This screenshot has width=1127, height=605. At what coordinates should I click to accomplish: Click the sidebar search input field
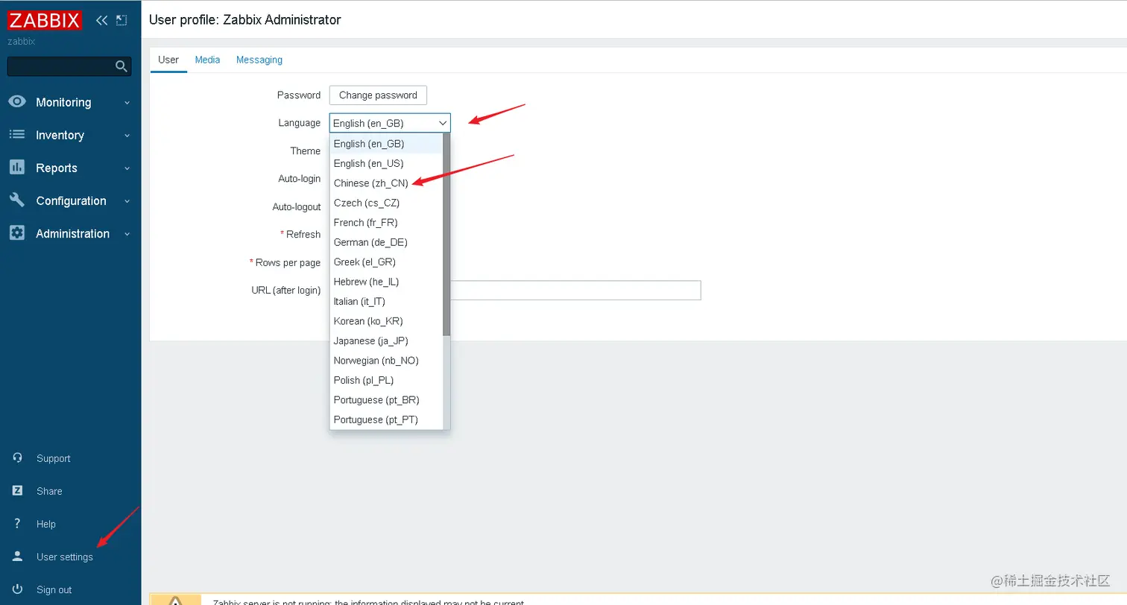coord(61,66)
